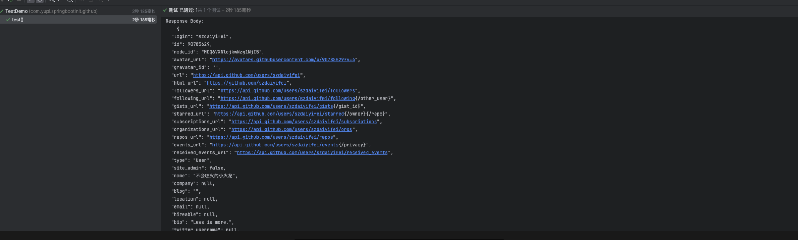Open the repos_url link
This screenshot has width=798, height=240.
pyautogui.click(x=271, y=137)
